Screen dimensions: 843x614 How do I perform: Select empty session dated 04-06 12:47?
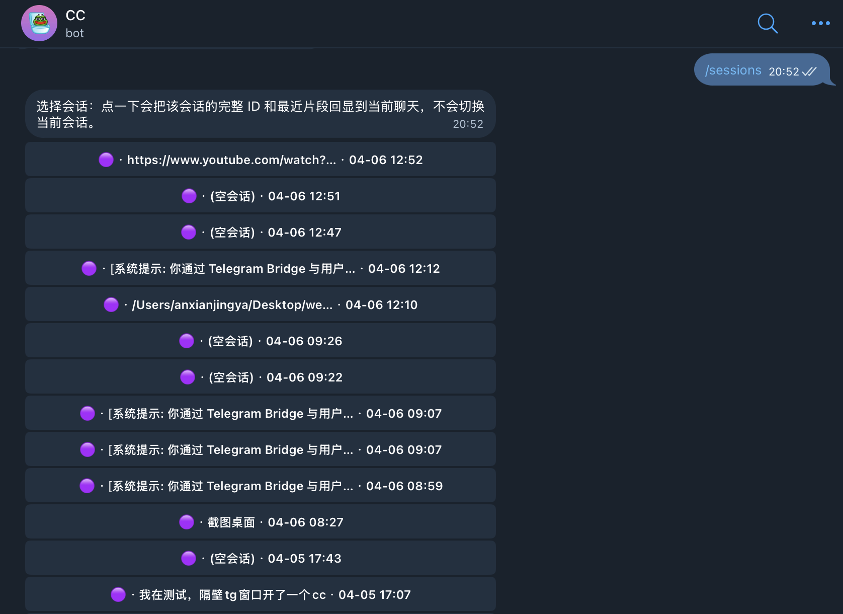click(x=261, y=232)
